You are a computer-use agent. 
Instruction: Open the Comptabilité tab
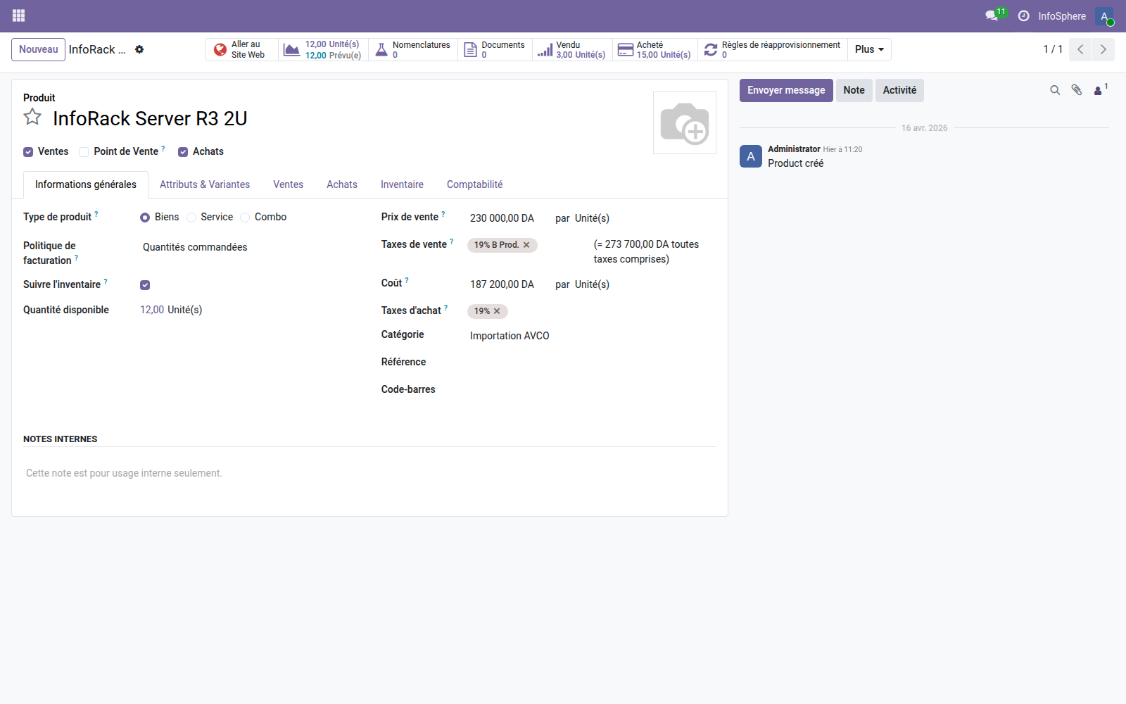[474, 184]
